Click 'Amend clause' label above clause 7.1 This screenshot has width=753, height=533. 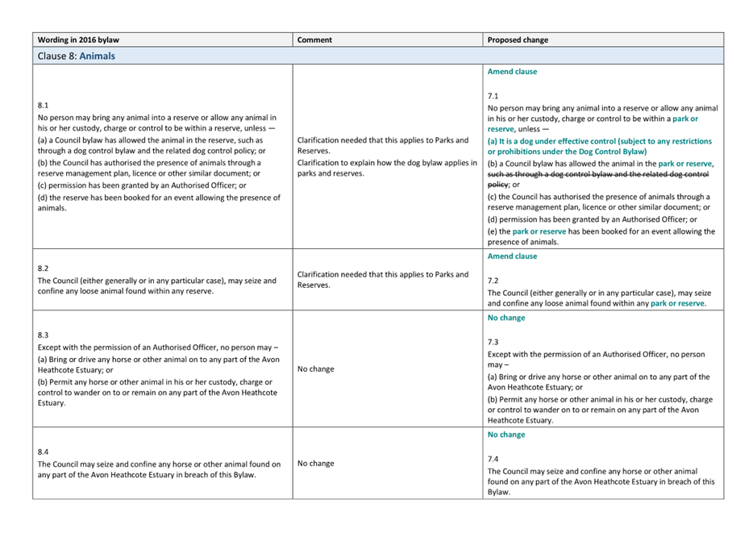coord(512,72)
